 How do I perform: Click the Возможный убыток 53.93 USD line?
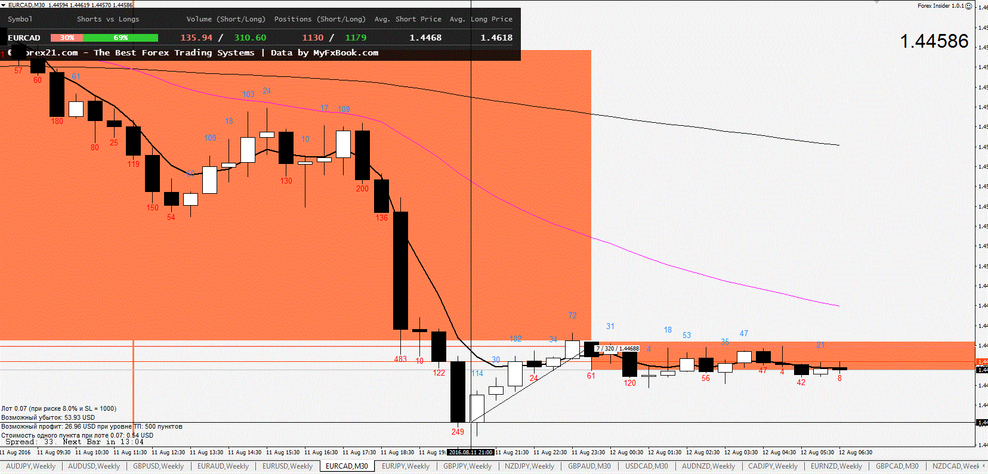point(48,417)
